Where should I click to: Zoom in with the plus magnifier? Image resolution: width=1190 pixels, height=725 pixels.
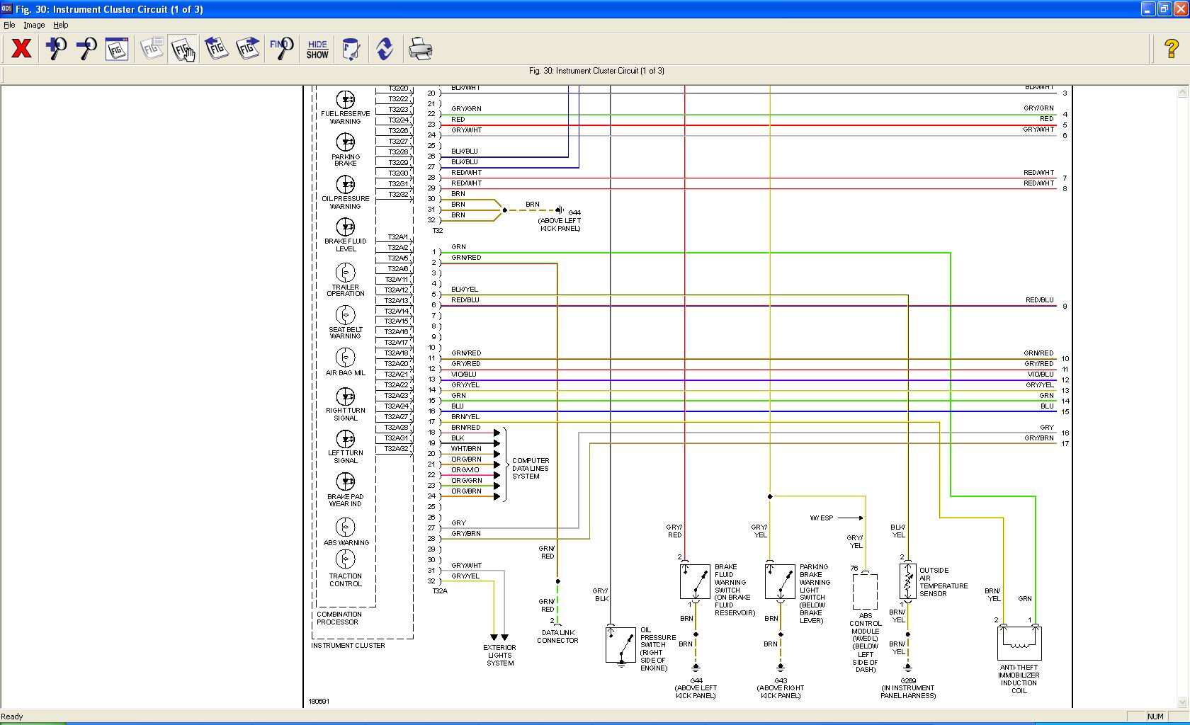56,49
